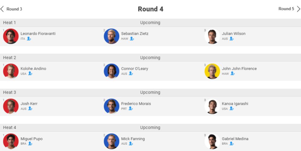Follow Leonardo Fioravanti using the add-person icon
This screenshot has width=301, height=151.
(x=29, y=39)
